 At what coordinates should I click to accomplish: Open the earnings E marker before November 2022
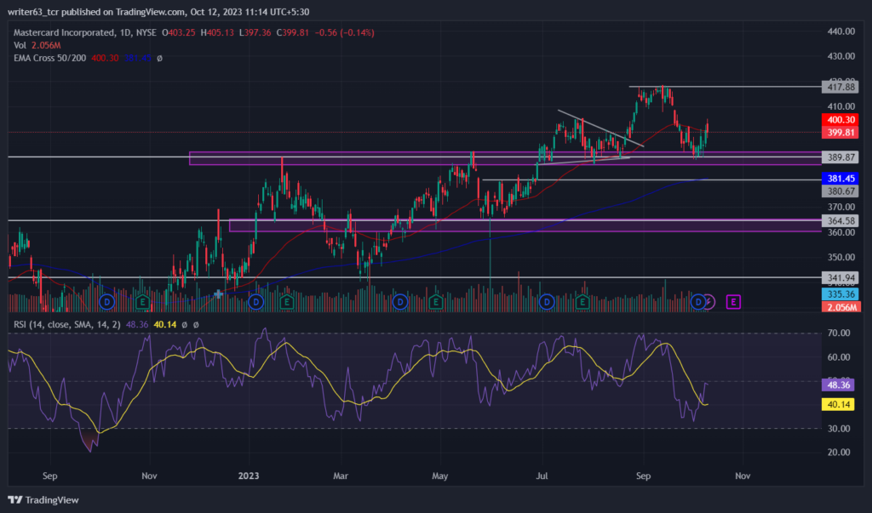[x=142, y=302]
